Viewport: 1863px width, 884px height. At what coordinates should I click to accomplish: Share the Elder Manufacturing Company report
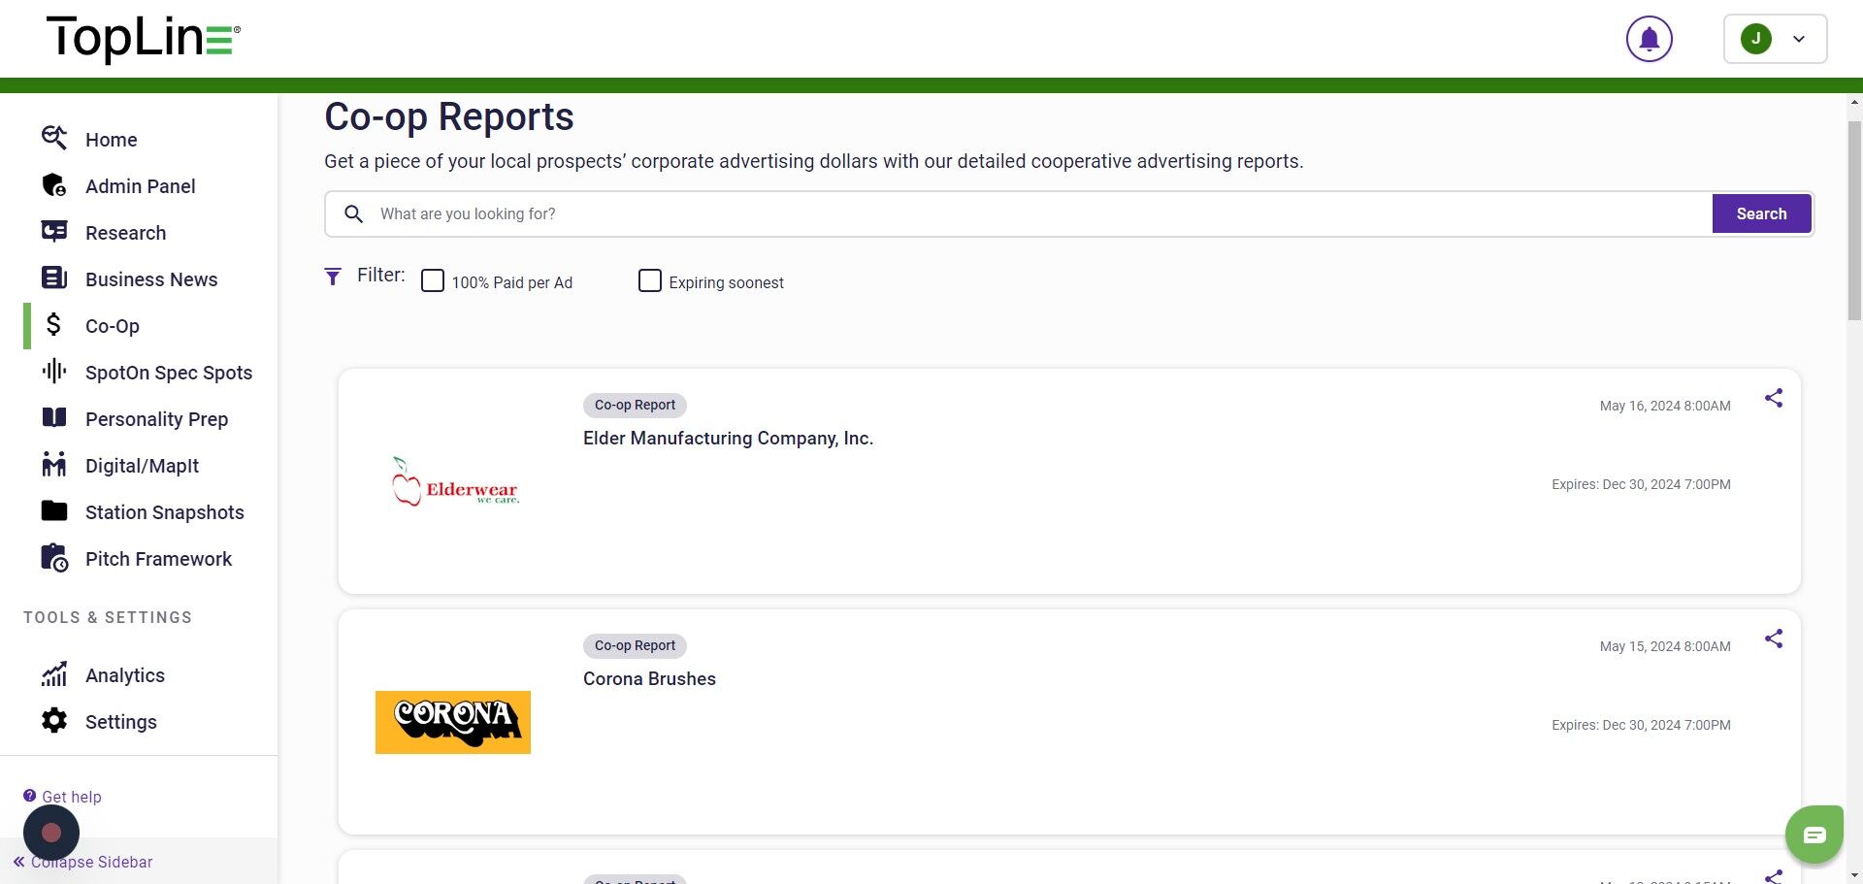click(1773, 399)
